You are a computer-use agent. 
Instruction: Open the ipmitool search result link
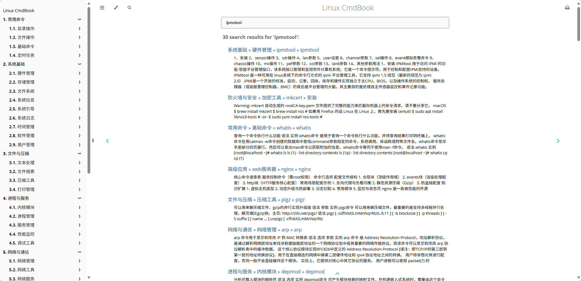pyautogui.click(x=273, y=50)
